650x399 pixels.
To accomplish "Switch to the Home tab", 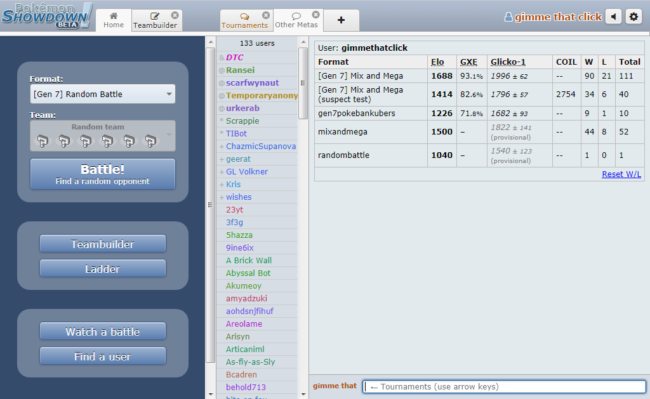I will click(114, 20).
